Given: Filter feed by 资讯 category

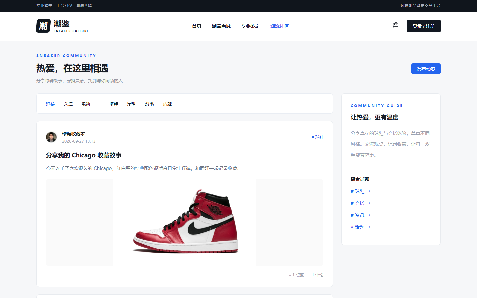Looking at the screenshot, I should [x=149, y=104].
